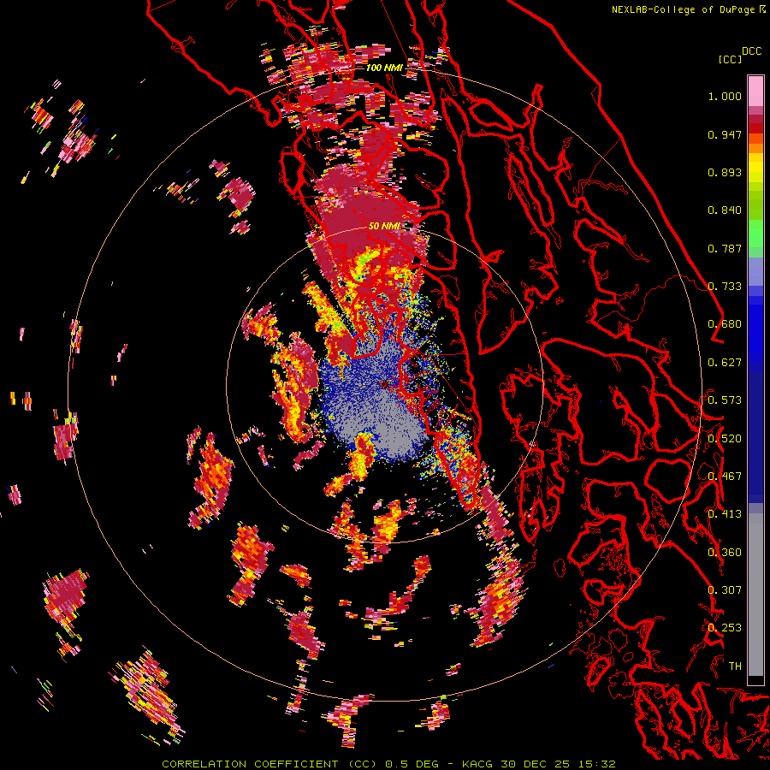This screenshot has height=770, width=770.
Task: Click the 0.307 legend value
Action: click(725, 590)
